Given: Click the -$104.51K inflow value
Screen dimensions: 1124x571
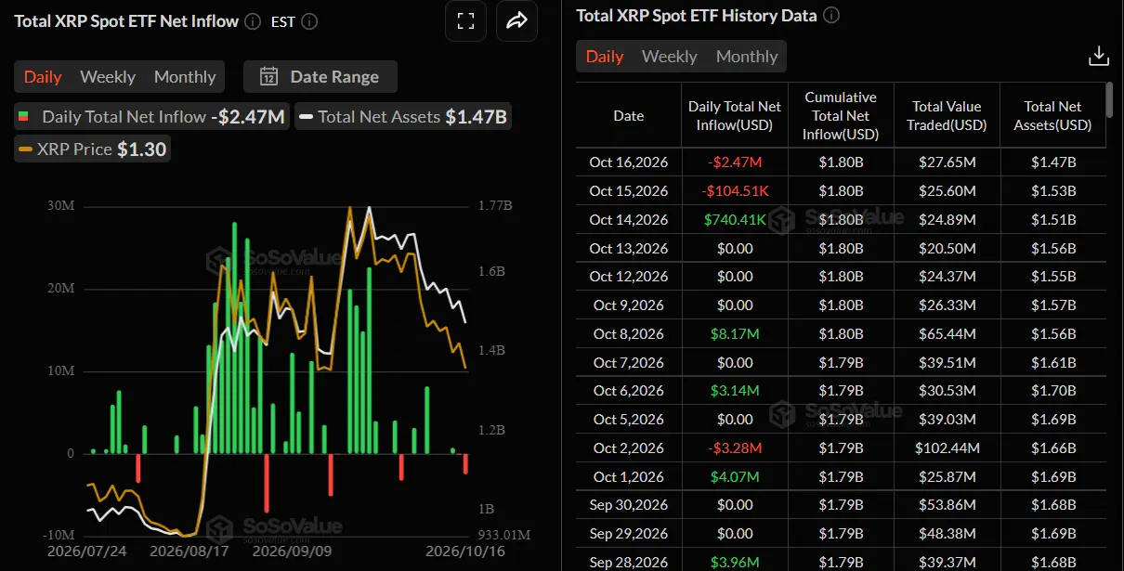Looking at the screenshot, I should click(x=735, y=191).
